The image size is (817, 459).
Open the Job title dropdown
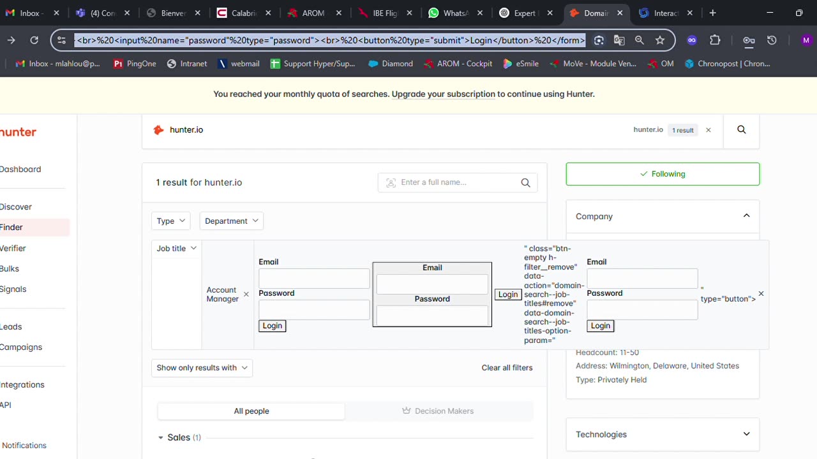point(177,248)
